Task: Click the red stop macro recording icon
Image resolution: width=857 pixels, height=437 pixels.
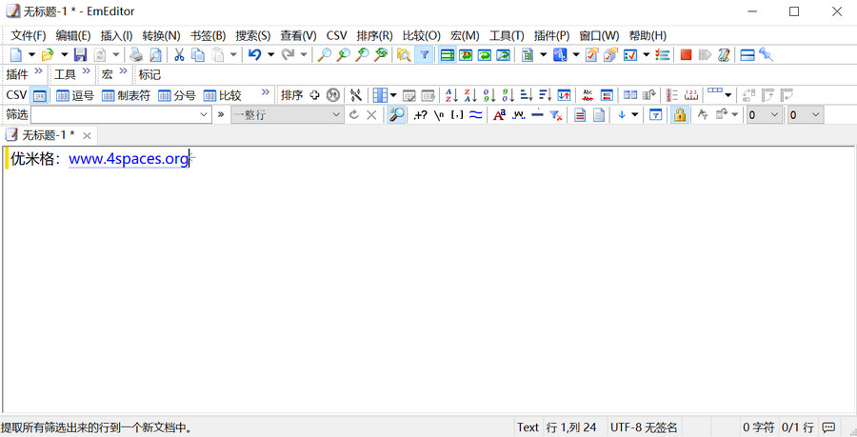Action: click(x=686, y=55)
